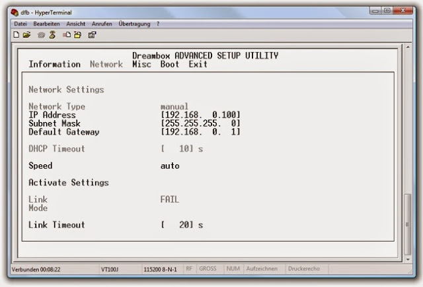Click Activate Settings
The image size is (423, 287).
[x=69, y=183]
